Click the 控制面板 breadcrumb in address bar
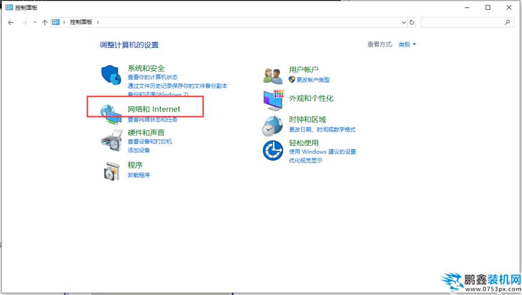522x295 pixels. (x=81, y=22)
